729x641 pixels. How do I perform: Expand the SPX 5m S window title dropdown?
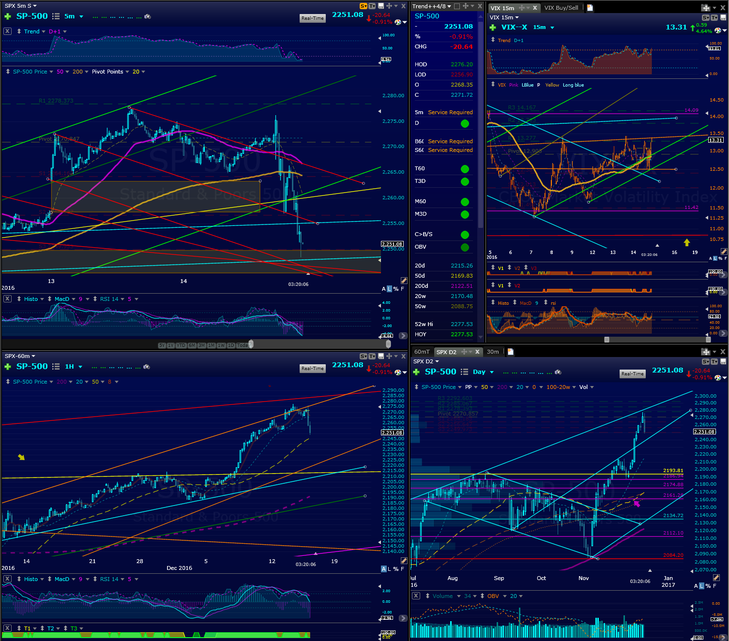click(x=35, y=6)
